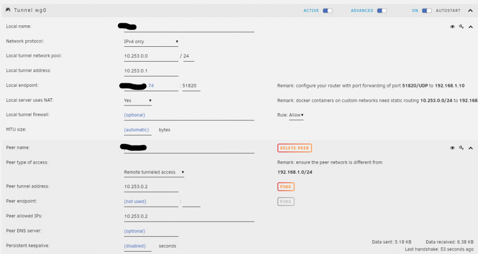Click the Local tunnel firewall optional field
The width and height of the screenshot is (478, 254).
(x=189, y=115)
